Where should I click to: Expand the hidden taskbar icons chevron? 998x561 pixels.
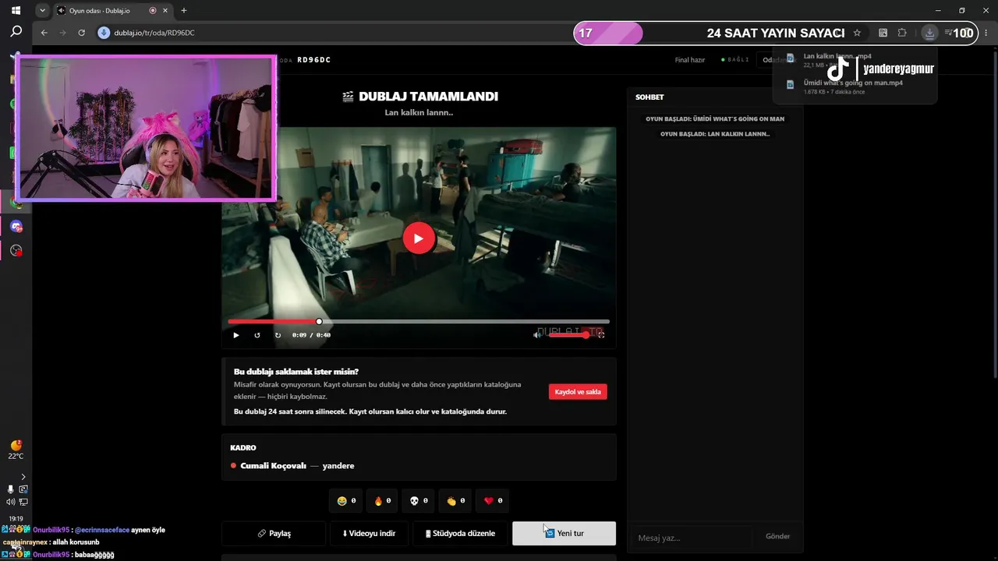coord(23,476)
